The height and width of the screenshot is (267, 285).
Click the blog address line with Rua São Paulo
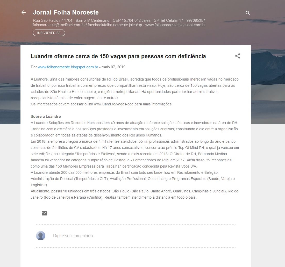(119, 20)
